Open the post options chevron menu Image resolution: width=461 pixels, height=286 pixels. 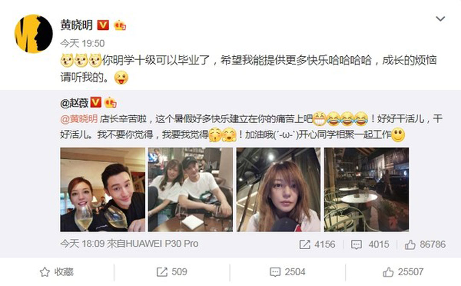point(440,19)
